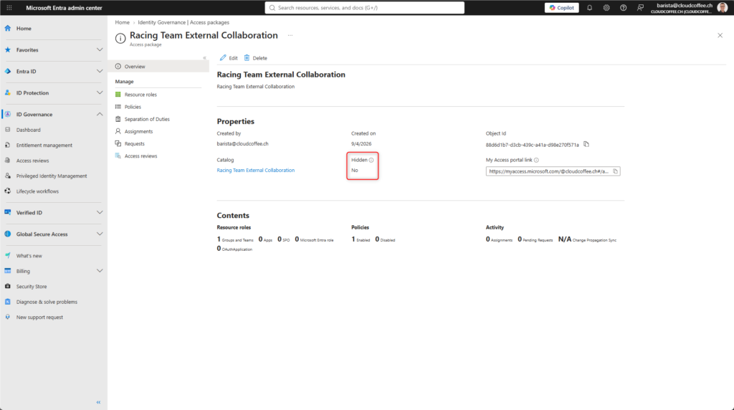Click the N/A Change Propagation Sync value

[587, 239]
